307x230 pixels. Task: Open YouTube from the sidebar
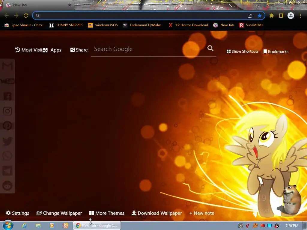pyautogui.click(x=7, y=81)
